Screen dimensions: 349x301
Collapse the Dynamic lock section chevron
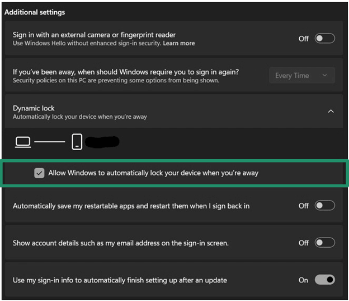(x=331, y=111)
